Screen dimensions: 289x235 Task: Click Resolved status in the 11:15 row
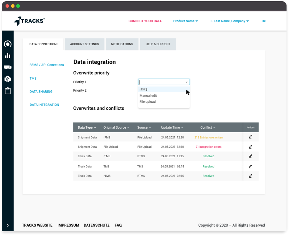pos(208,156)
